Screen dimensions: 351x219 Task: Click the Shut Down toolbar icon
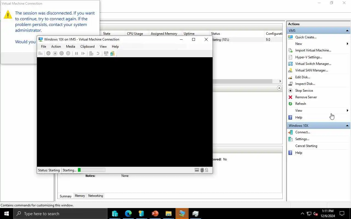pos(61,53)
